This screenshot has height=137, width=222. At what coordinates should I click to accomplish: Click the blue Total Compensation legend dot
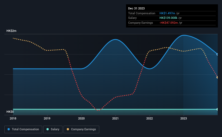(x=9, y=129)
